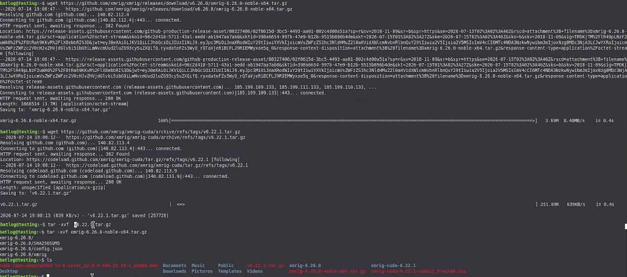The height and width of the screenshot is (277, 627).
Task: Click '3.69M' downloaded size value
Action: click(x=551, y=121)
